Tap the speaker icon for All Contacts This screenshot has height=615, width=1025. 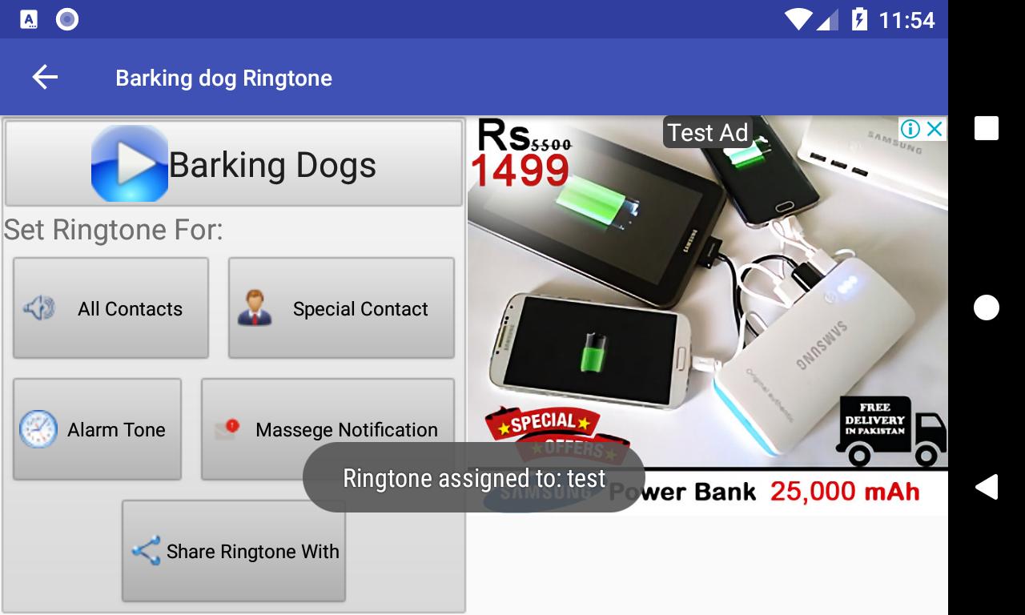coord(39,308)
